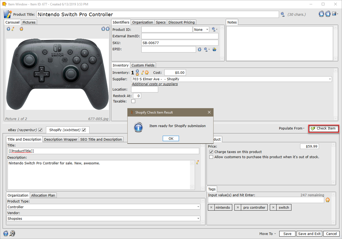342x239 pixels.
Task: Close the Shopify Check Item Result dialog
Action: pos(209,112)
